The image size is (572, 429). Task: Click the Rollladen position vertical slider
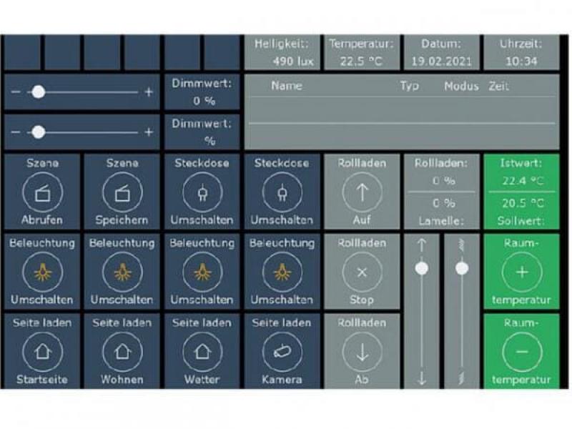[x=422, y=267]
